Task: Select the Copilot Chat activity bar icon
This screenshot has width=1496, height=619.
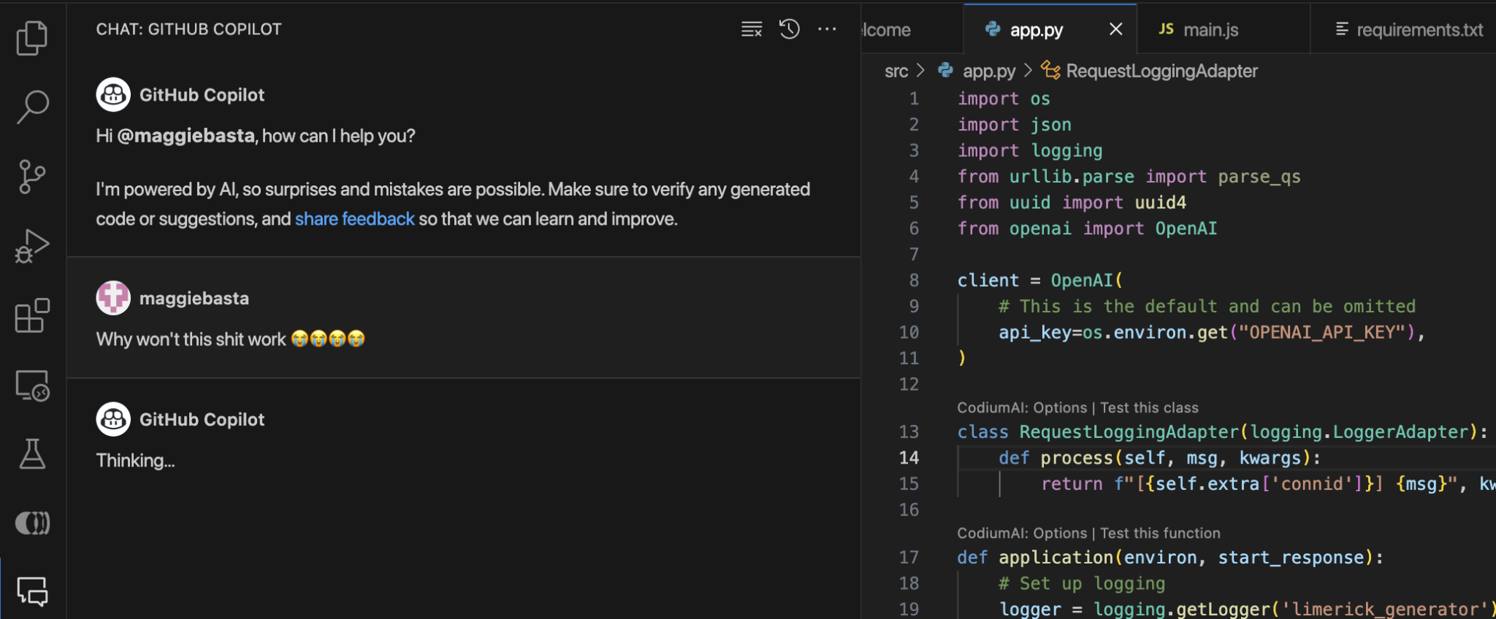Action: click(x=32, y=591)
